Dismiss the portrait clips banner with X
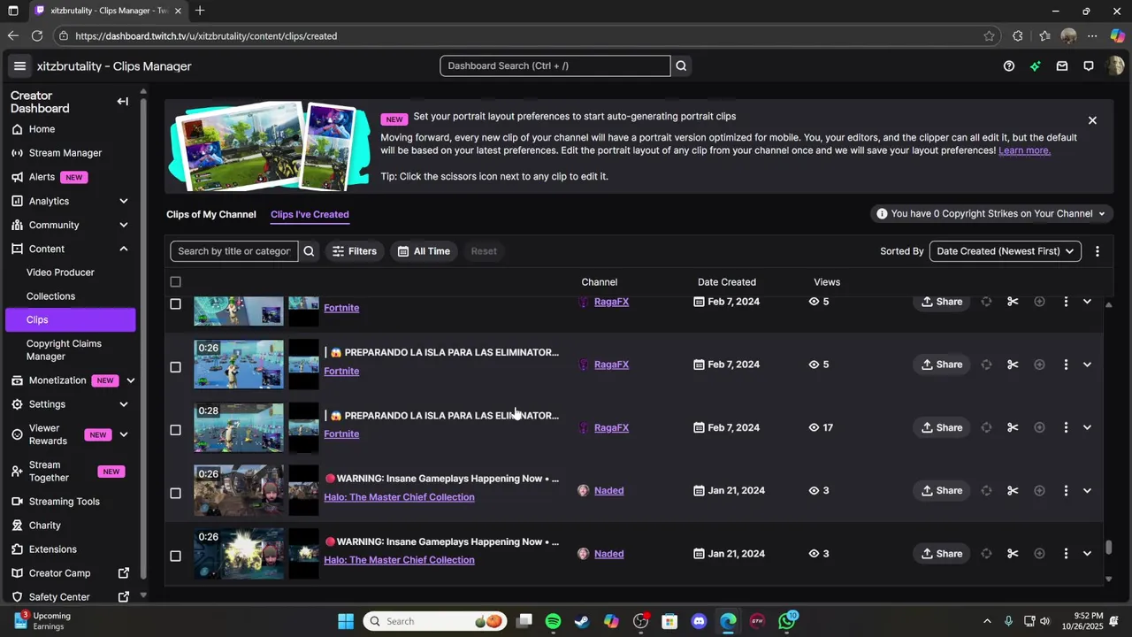This screenshot has height=637, width=1132. 1092,120
